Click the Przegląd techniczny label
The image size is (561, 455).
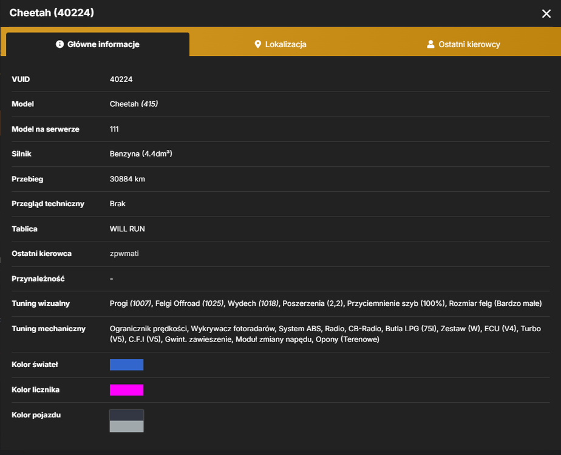pos(48,204)
